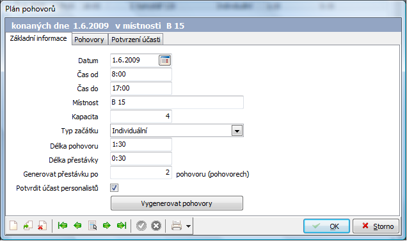The height and width of the screenshot is (241, 407).
Task: Click the gray checkmark confirm icon
Action: (x=141, y=226)
